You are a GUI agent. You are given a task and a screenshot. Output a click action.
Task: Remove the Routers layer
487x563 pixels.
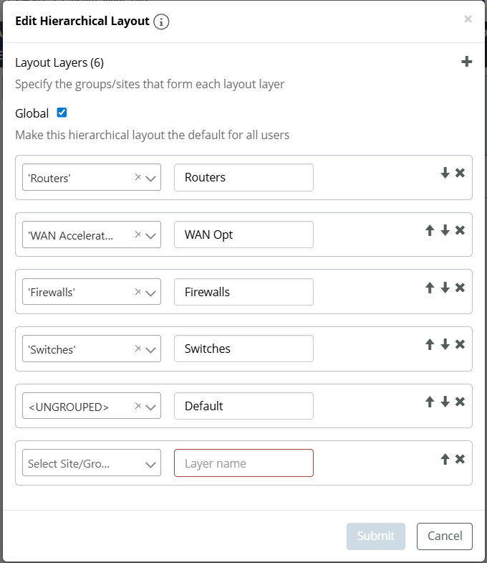(x=460, y=173)
